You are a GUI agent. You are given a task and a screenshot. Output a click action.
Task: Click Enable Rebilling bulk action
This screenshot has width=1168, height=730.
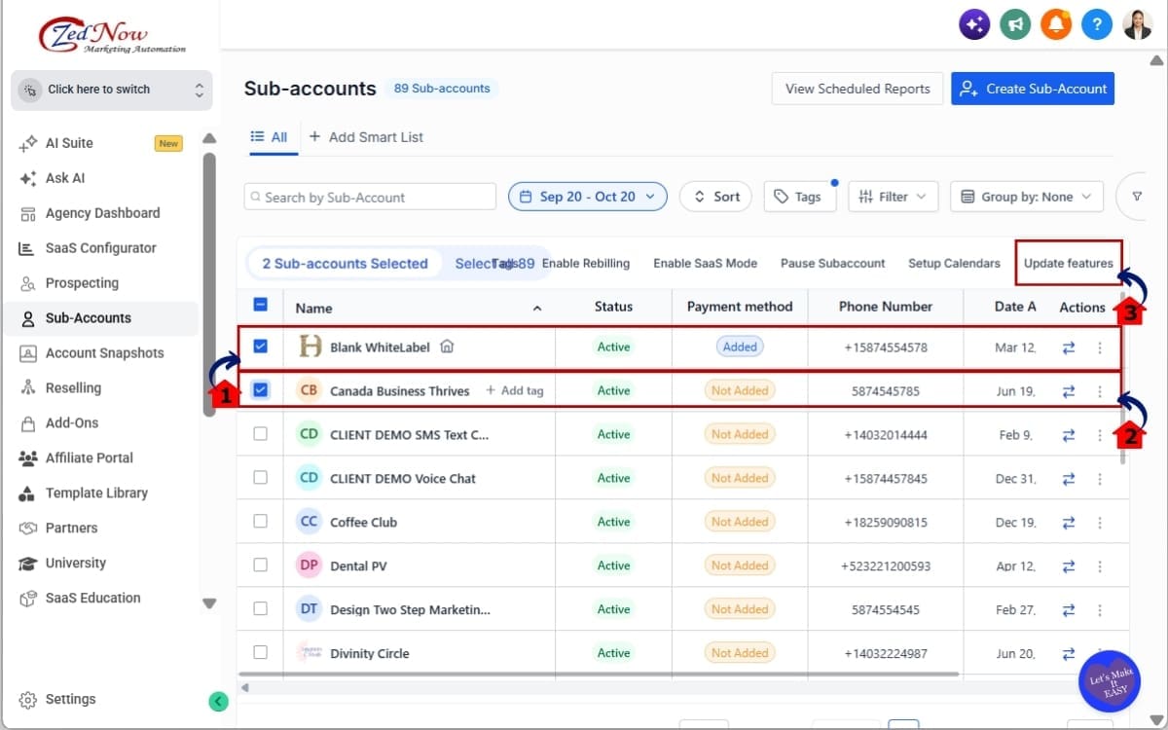point(586,263)
